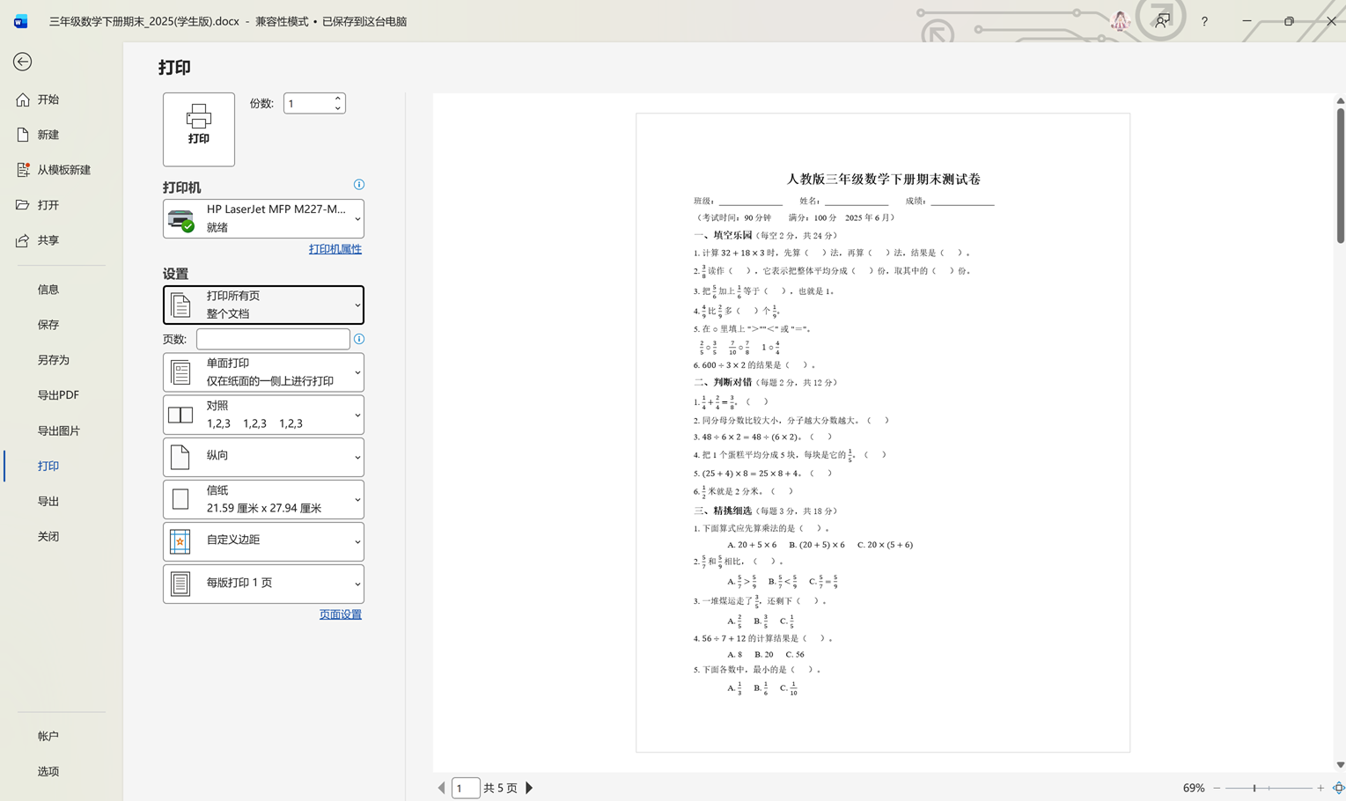Click the info icon beside 页数 field

click(359, 339)
